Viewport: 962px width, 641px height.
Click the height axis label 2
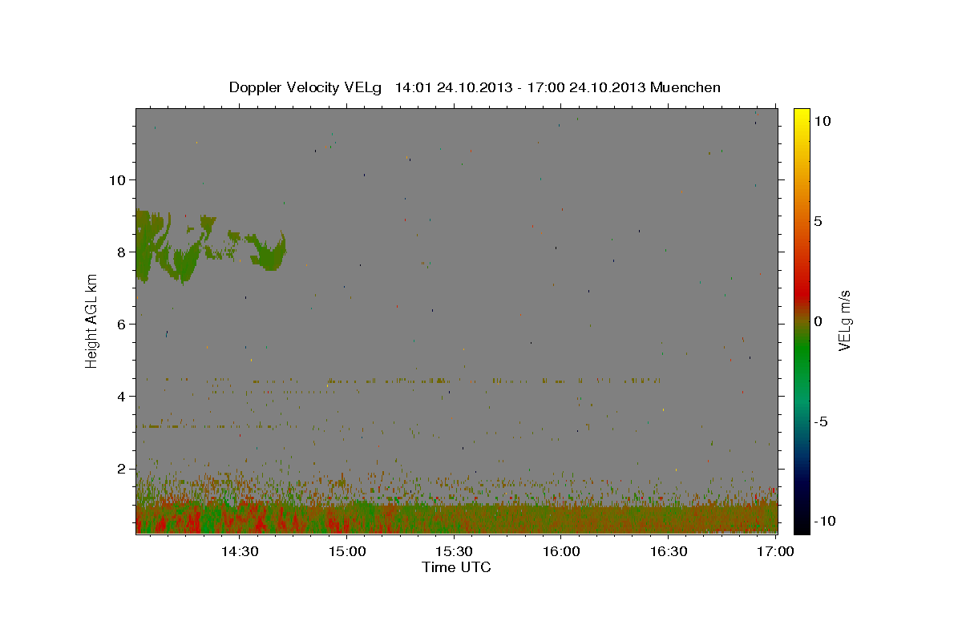coord(119,468)
